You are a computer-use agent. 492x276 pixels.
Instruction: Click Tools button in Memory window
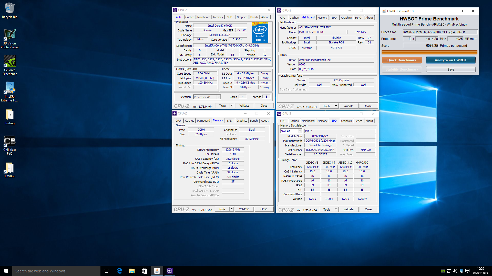click(x=222, y=209)
